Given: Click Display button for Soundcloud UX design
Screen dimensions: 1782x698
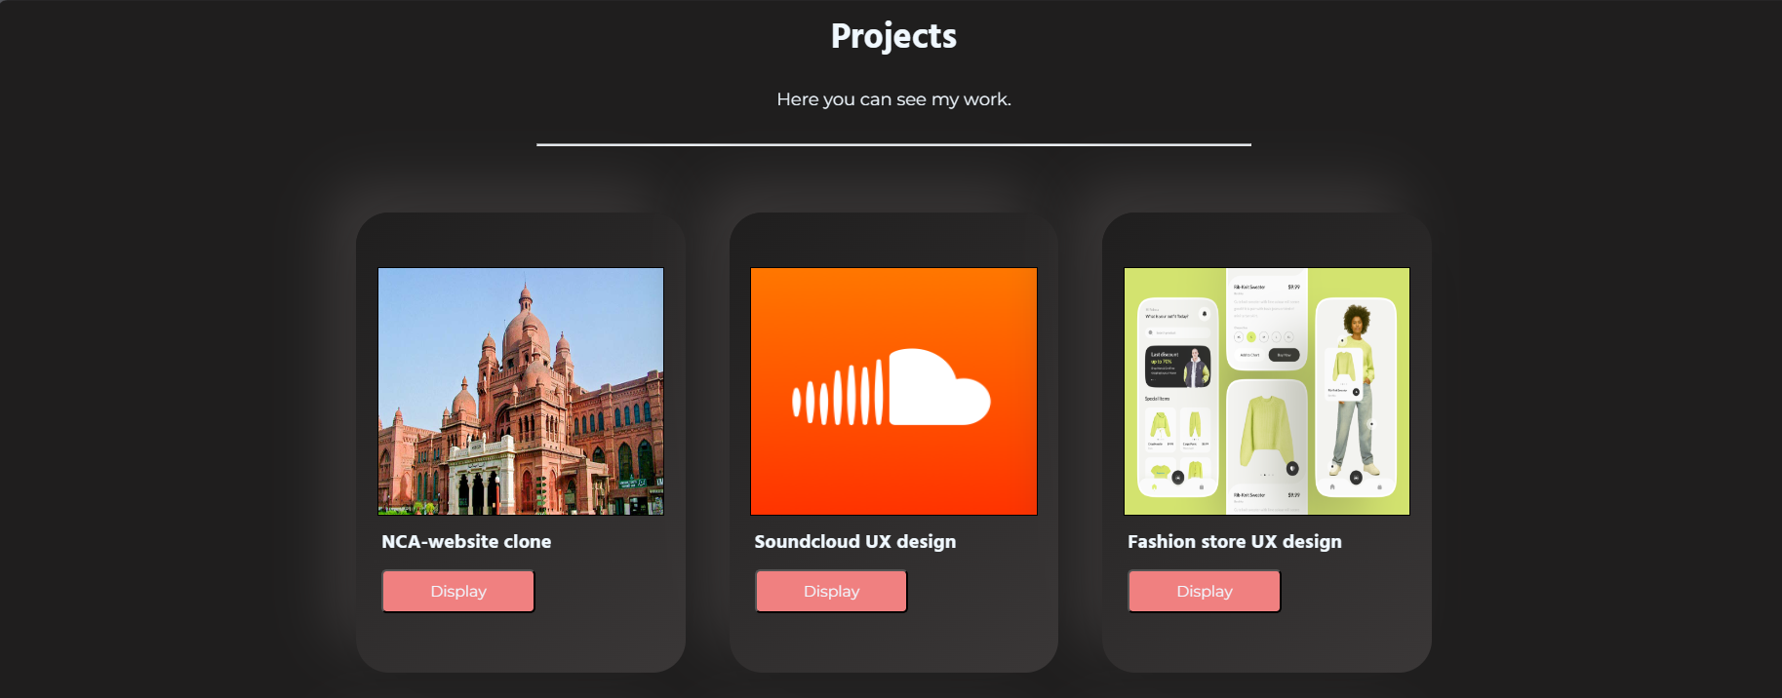Looking at the screenshot, I should [x=831, y=591].
